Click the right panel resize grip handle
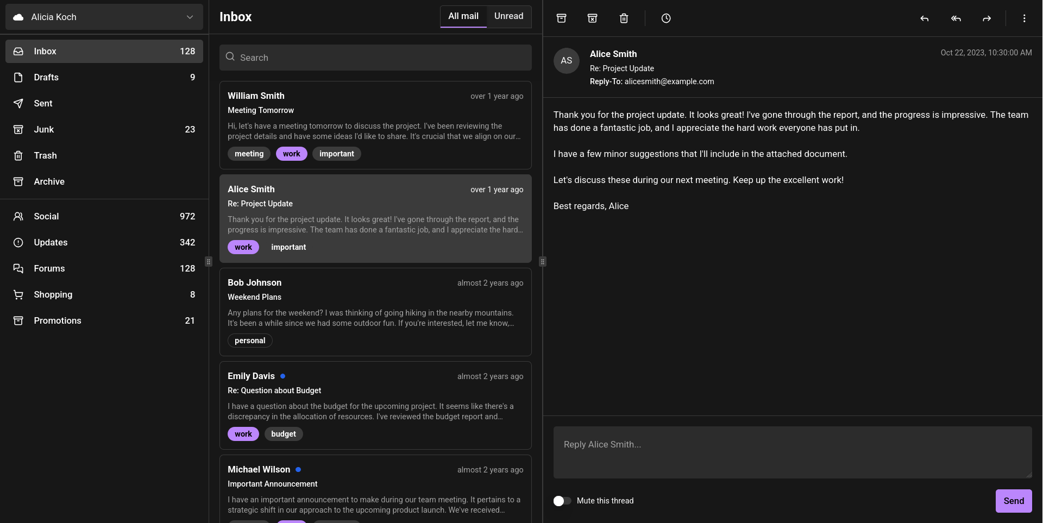The image size is (1043, 523). 543,262
